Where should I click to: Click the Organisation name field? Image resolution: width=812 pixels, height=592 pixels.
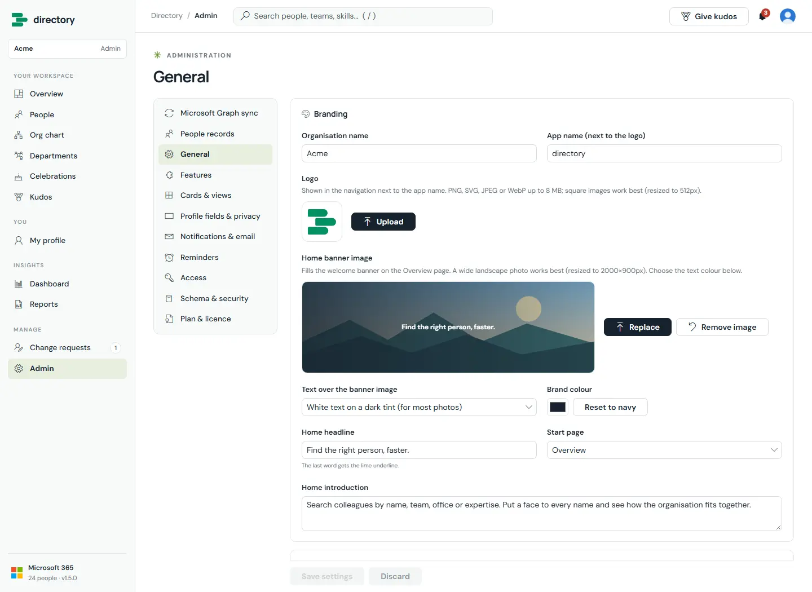(419, 153)
